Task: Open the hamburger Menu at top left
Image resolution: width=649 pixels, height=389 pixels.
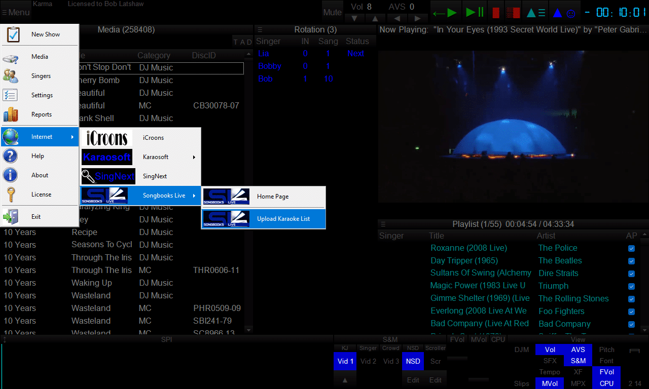Action: [x=16, y=12]
